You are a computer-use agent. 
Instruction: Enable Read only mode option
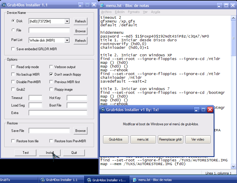(13, 67)
